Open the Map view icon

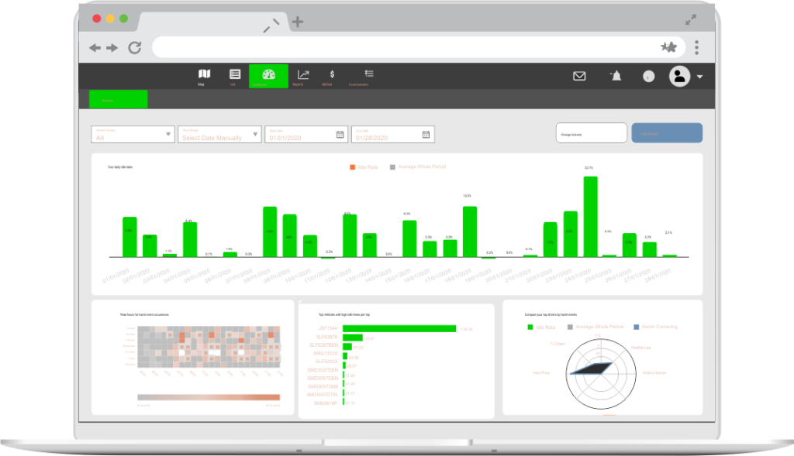click(205, 74)
